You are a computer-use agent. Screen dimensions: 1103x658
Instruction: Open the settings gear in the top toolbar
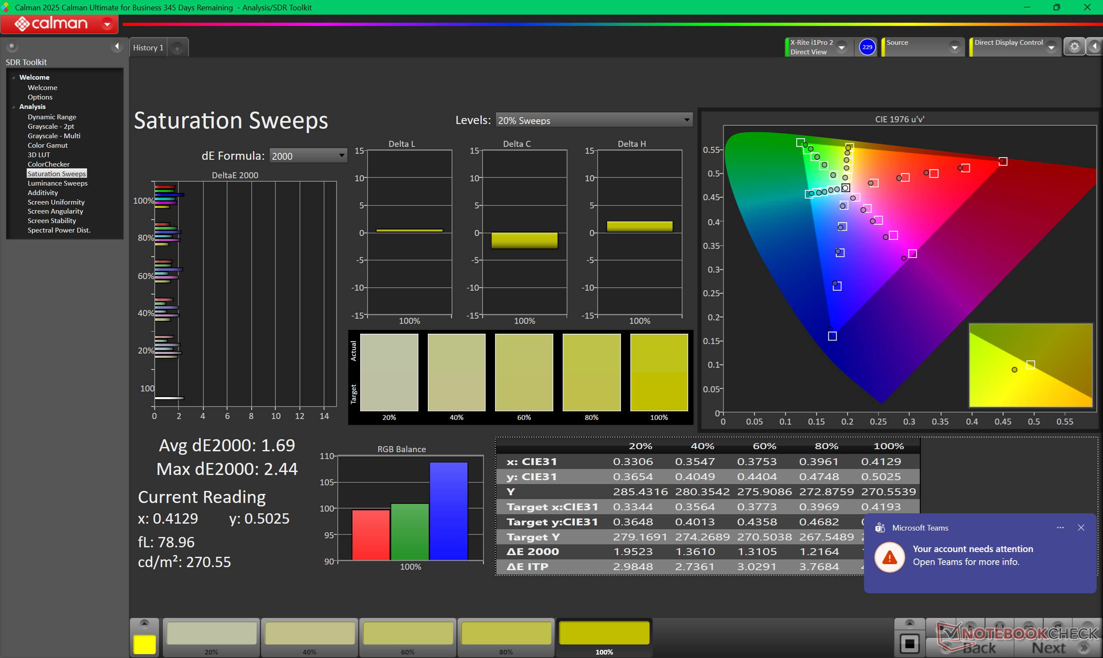point(1074,47)
